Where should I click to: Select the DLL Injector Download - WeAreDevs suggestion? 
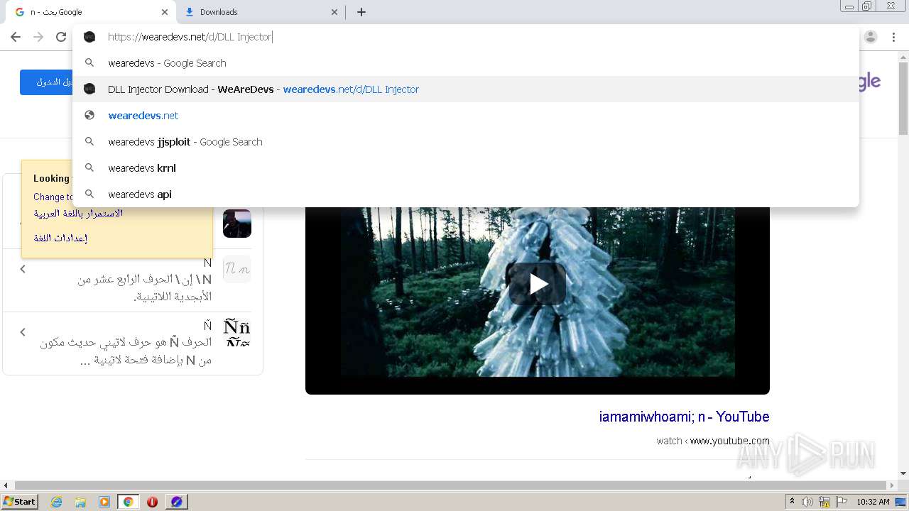point(466,89)
